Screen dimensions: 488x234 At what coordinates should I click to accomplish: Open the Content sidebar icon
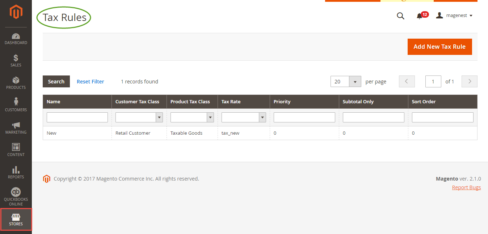click(x=16, y=150)
